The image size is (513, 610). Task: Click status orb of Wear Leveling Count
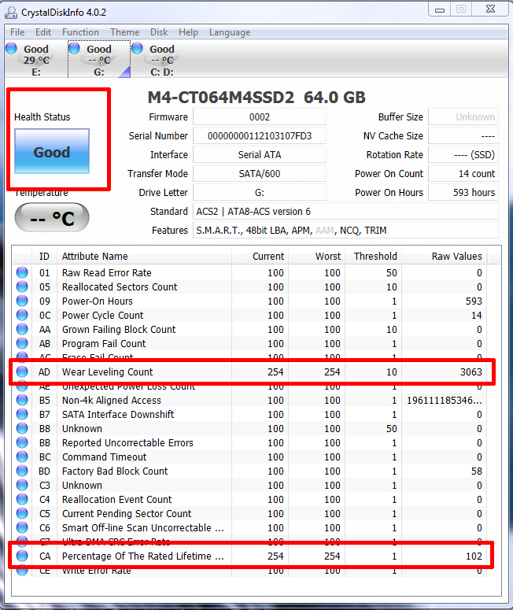click(x=22, y=372)
